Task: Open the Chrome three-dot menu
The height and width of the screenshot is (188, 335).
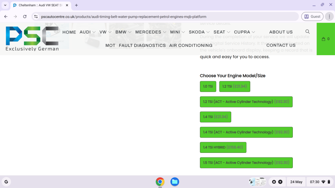Action: pyautogui.click(x=329, y=16)
